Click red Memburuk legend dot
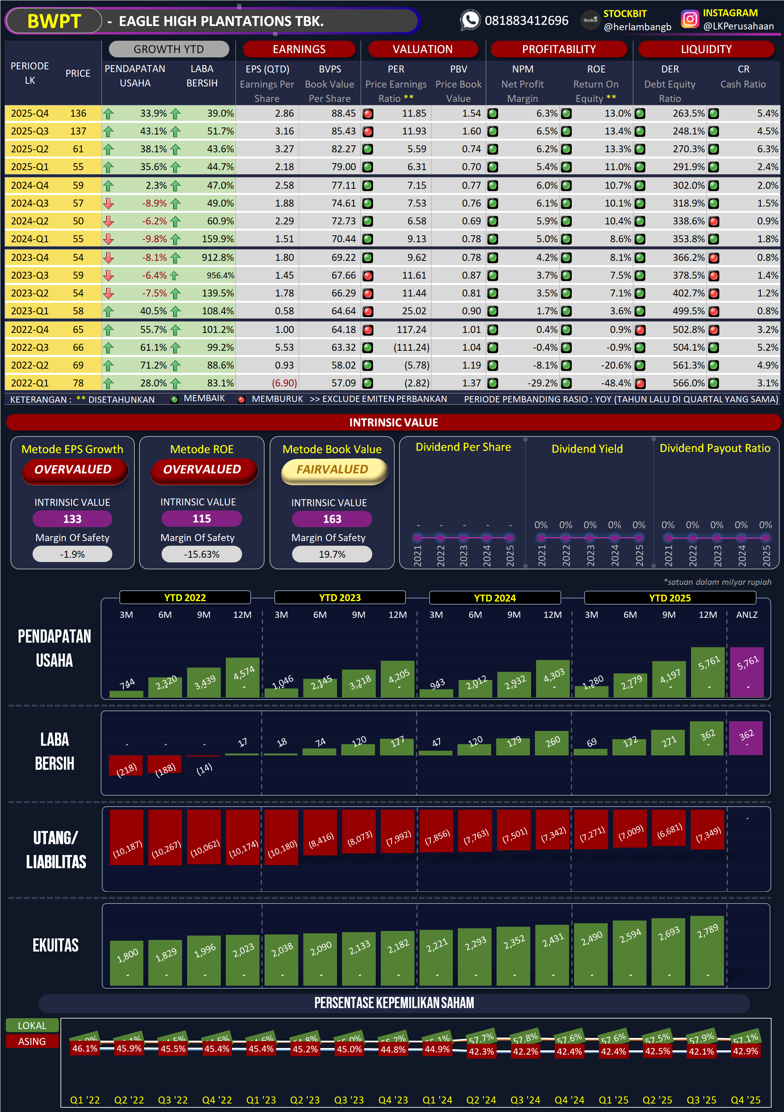784x1112 pixels. tap(241, 400)
